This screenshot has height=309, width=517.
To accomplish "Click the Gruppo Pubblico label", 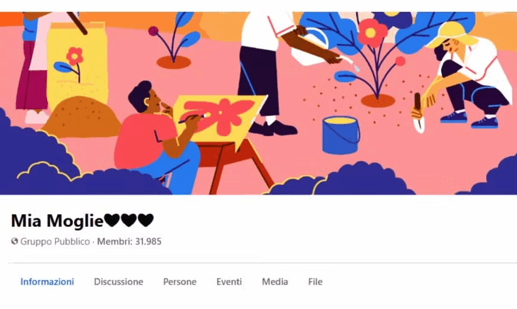I will click(55, 241).
